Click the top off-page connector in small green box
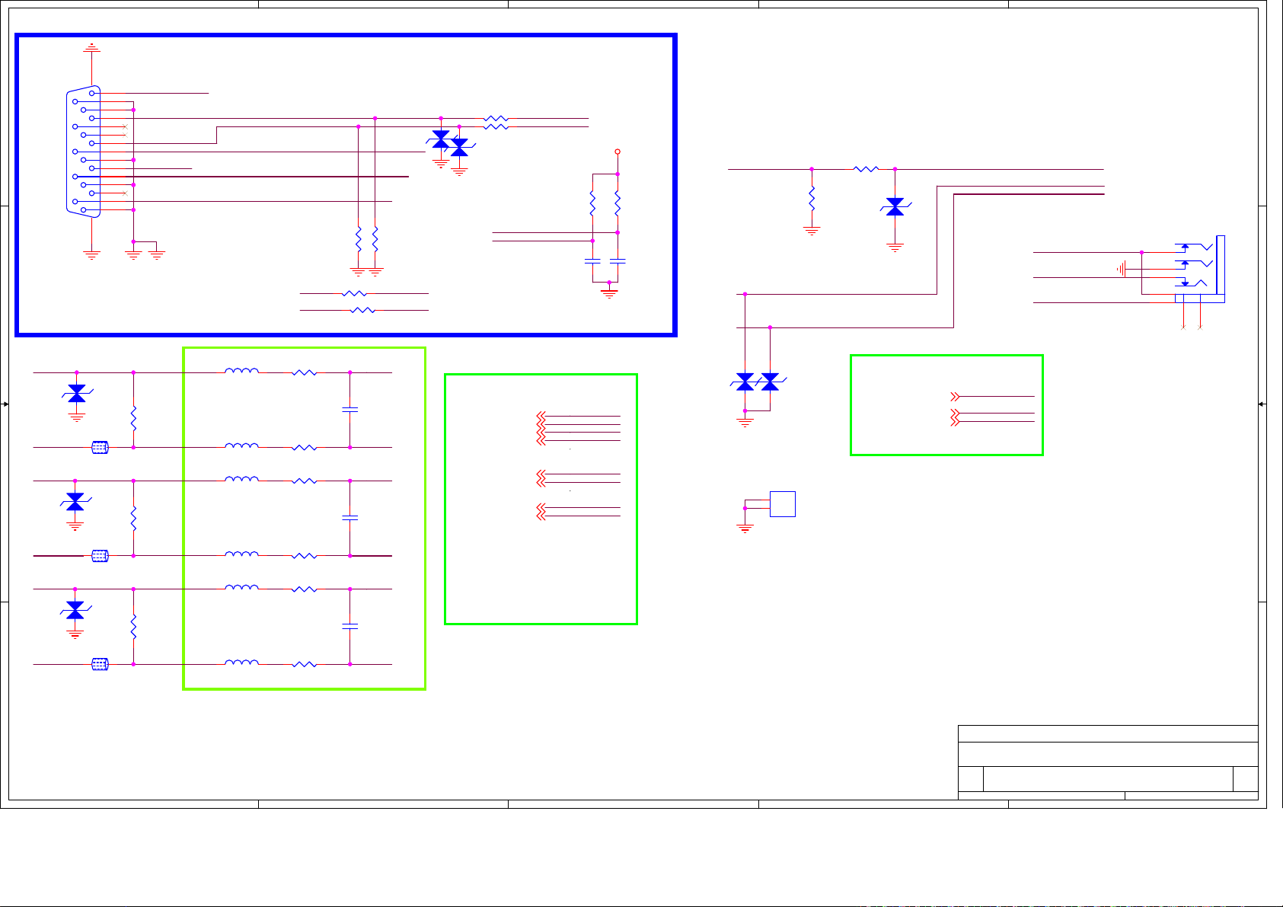The image size is (1283, 907). [955, 397]
